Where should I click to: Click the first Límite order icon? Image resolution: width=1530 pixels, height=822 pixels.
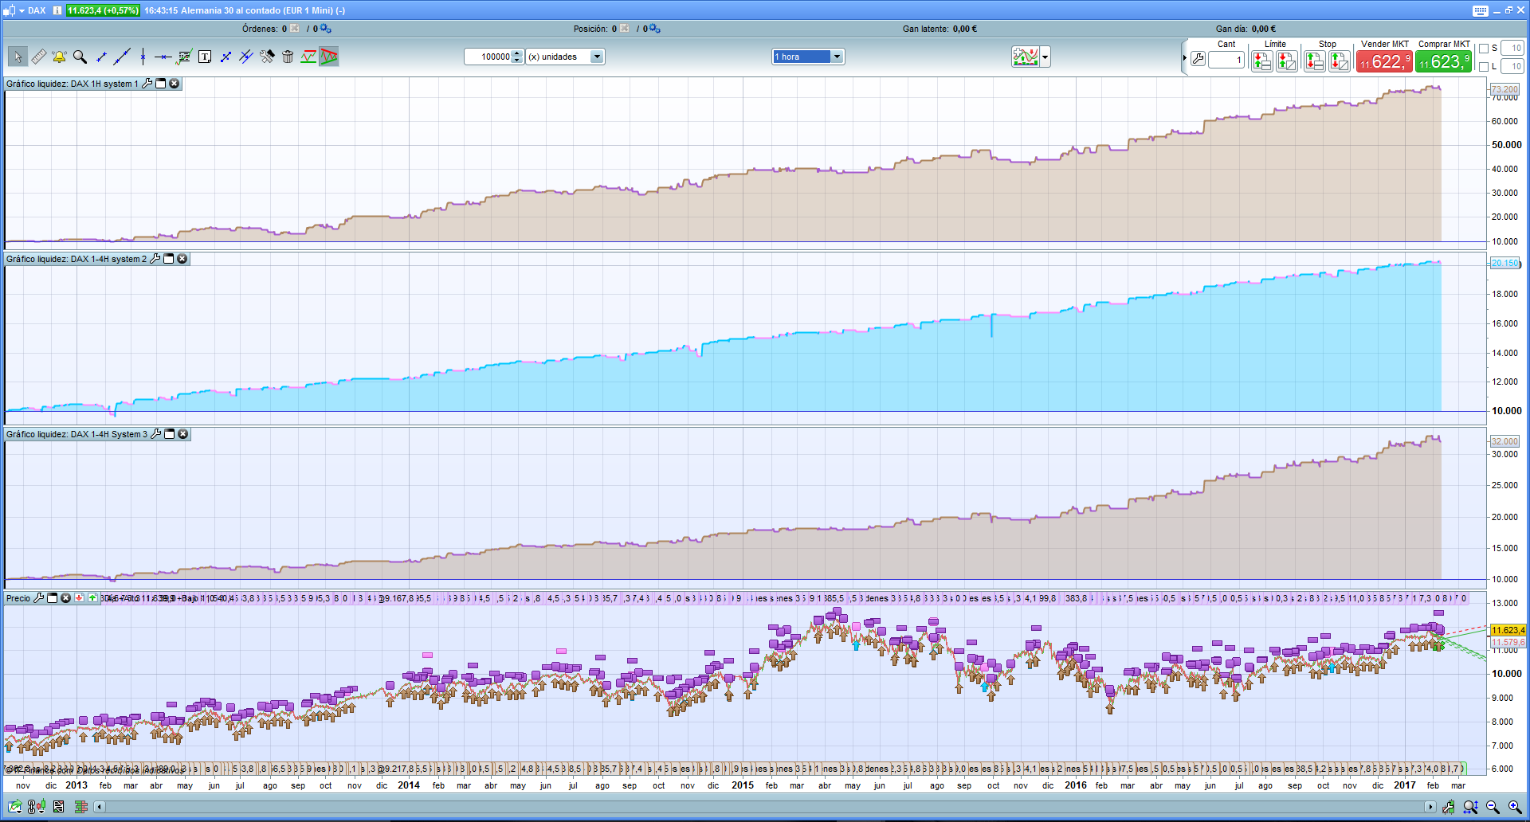pos(1261,61)
